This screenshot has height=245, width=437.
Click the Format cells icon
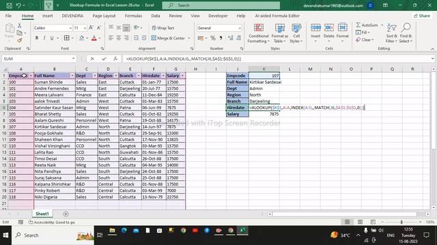point(343,33)
